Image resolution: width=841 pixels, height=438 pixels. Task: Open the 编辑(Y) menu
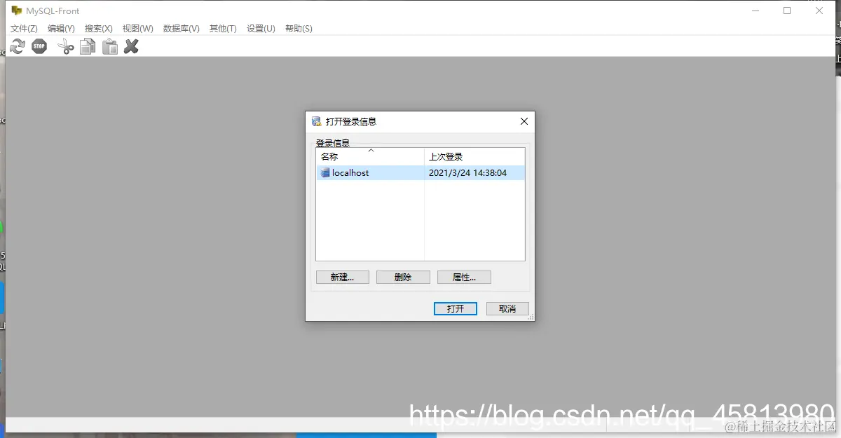[60, 28]
